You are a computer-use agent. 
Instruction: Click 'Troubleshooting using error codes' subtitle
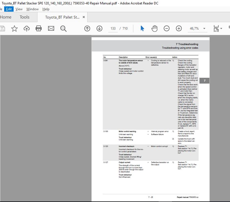[x=180, y=48]
